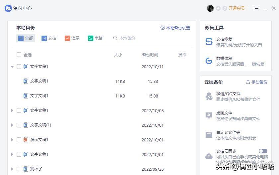Click the user avatar in title bar
The height and width of the screenshot is (175, 279).
click(x=210, y=8)
